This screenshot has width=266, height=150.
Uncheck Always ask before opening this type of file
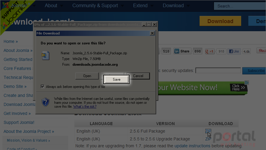[x=42, y=87]
